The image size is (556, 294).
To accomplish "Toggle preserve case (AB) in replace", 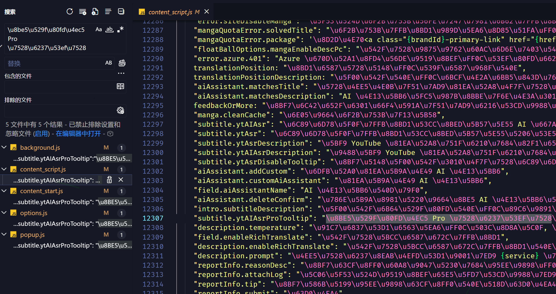I will click(109, 63).
